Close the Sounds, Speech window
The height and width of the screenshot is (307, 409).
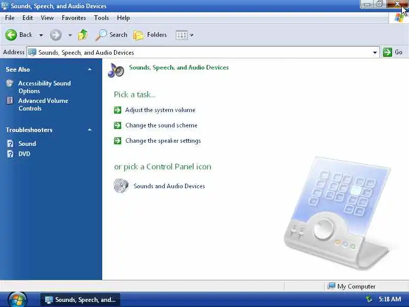pos(397,4)
